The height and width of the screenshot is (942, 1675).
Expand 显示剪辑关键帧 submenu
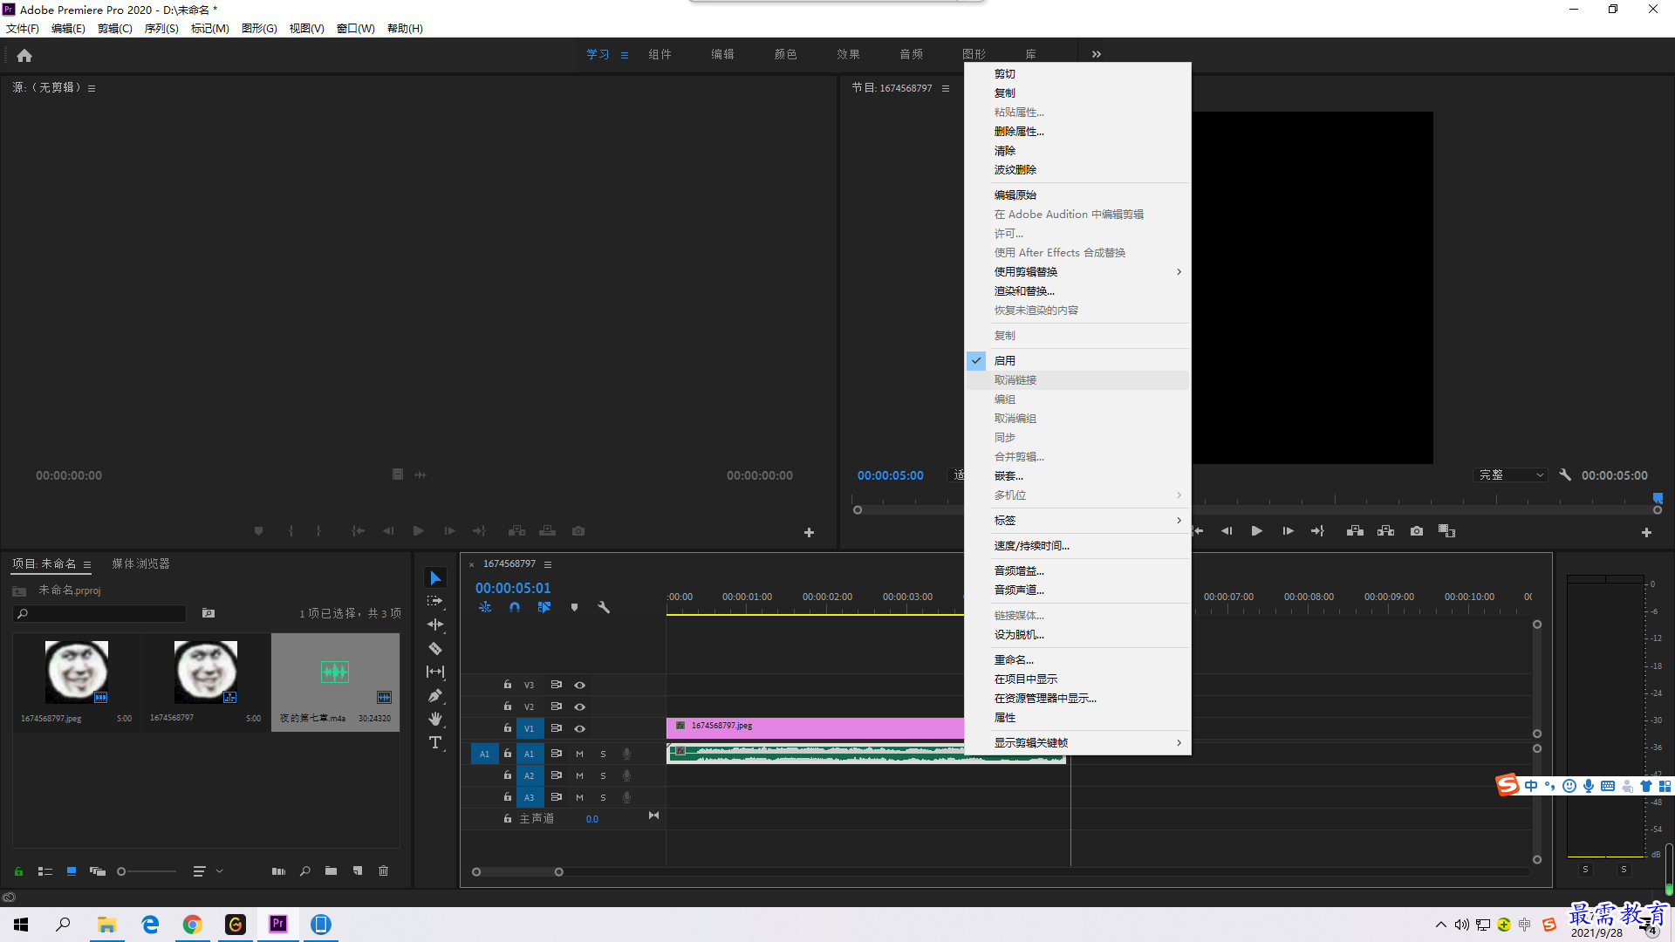[x=1077, y=742]
